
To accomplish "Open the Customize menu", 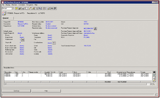I will pos(22,5).
